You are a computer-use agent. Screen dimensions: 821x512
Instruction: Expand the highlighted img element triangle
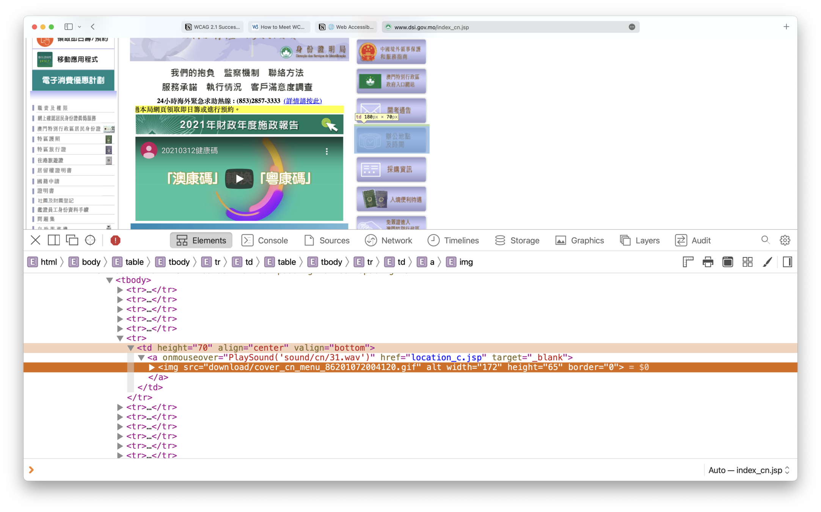[151, 367]
